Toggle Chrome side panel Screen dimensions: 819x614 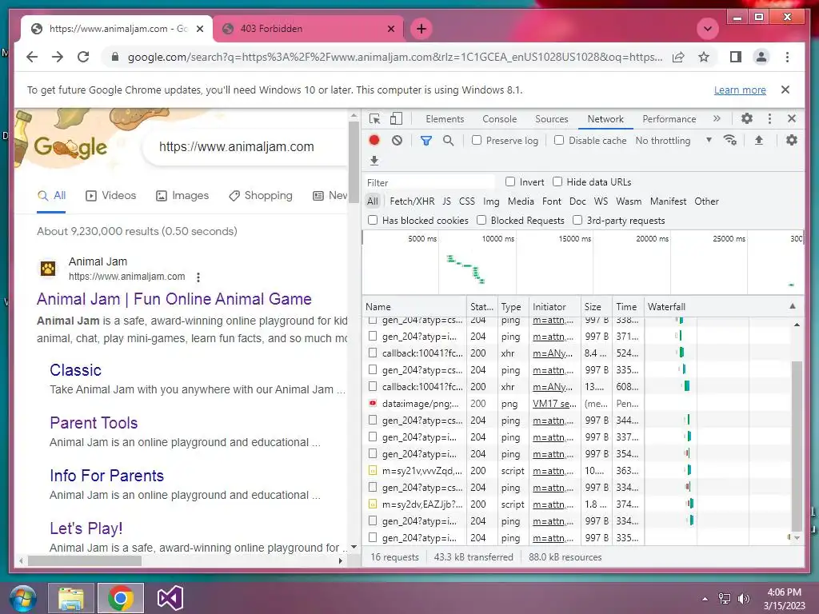point(736,57)
